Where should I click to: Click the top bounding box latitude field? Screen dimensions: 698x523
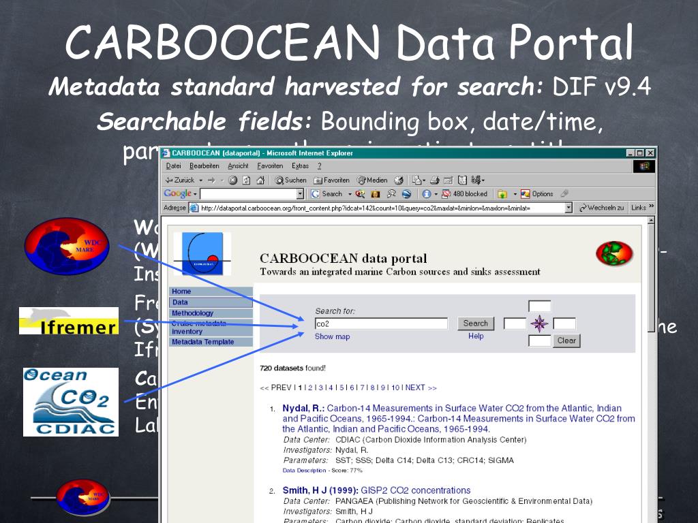click(540, 306)
